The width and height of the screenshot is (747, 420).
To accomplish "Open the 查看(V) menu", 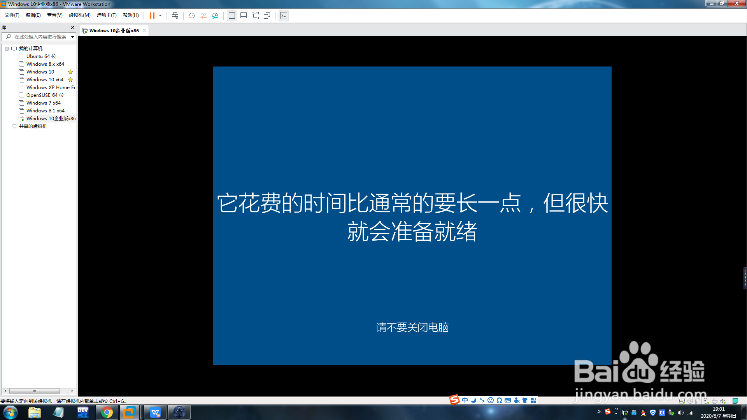I will (54, 15).
